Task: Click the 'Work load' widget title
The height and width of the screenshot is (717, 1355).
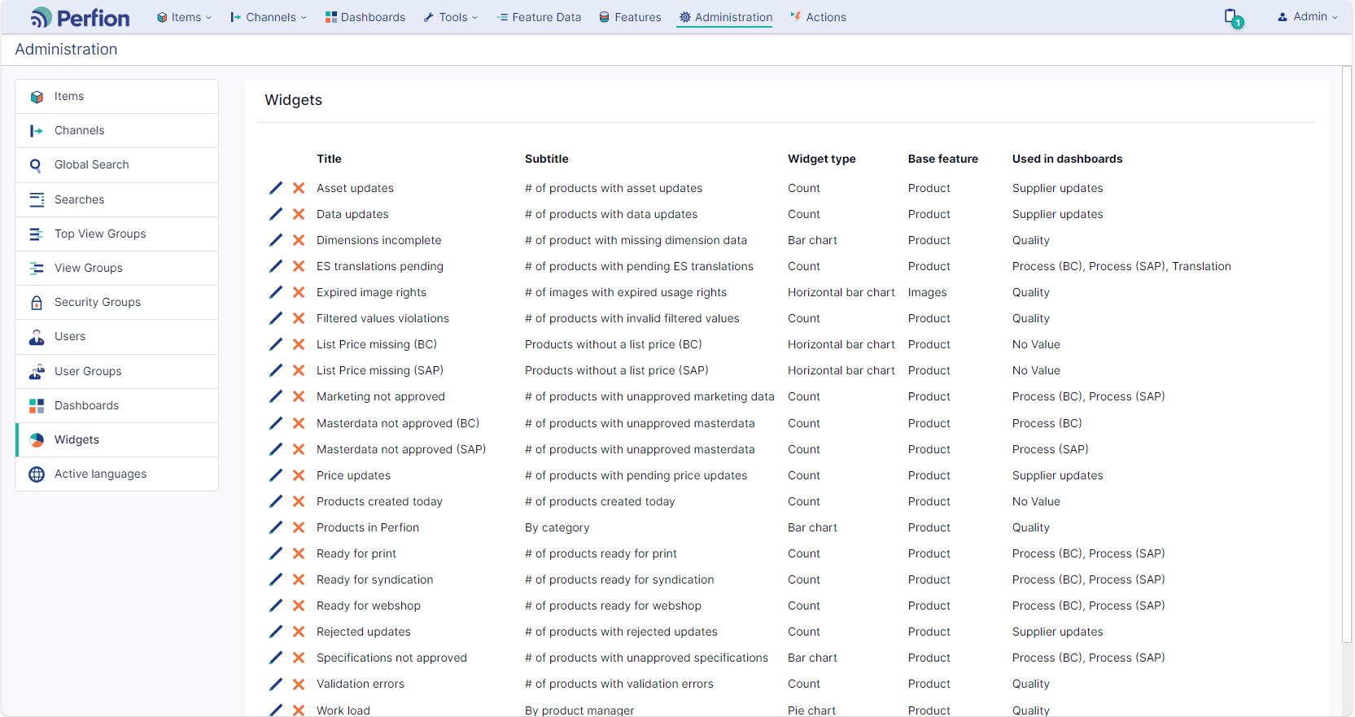Action: (343, 710)
